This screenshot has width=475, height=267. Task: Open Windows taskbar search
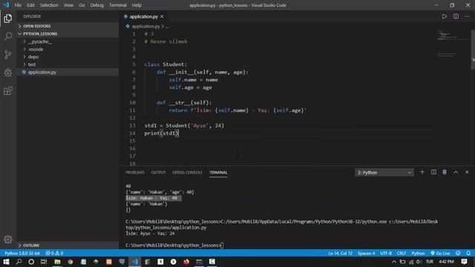[x=19, y=262]
